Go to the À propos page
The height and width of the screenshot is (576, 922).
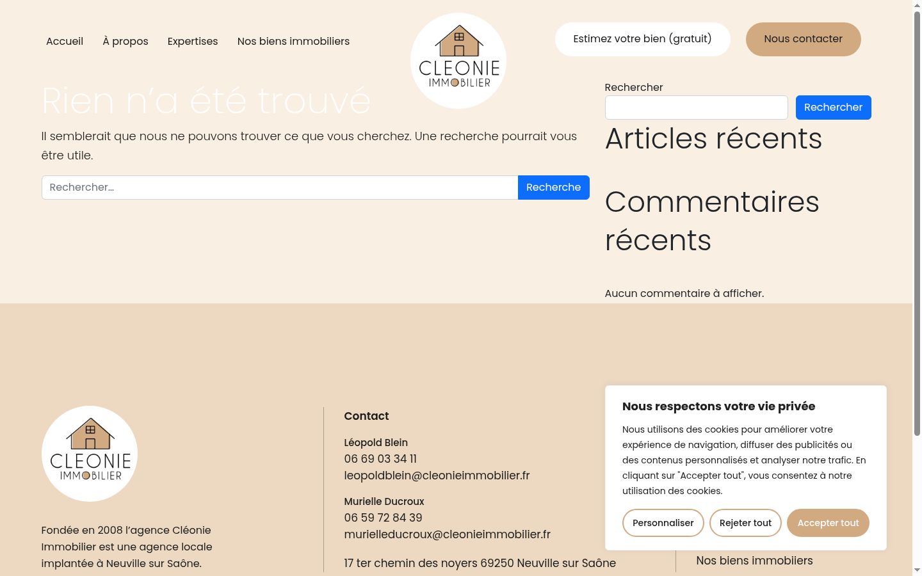tap(125, 41)
